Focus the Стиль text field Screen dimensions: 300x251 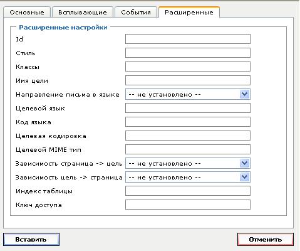[188, 53]
